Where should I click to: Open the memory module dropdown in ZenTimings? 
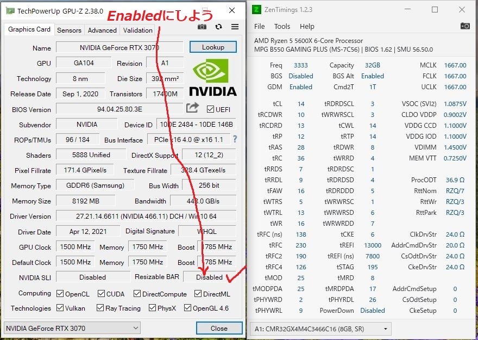tap(320, 329)
